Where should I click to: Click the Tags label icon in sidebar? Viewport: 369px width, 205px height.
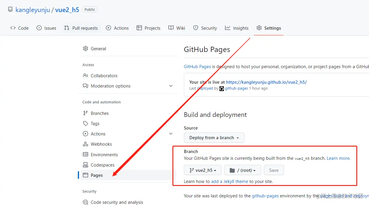click(85, 123)
